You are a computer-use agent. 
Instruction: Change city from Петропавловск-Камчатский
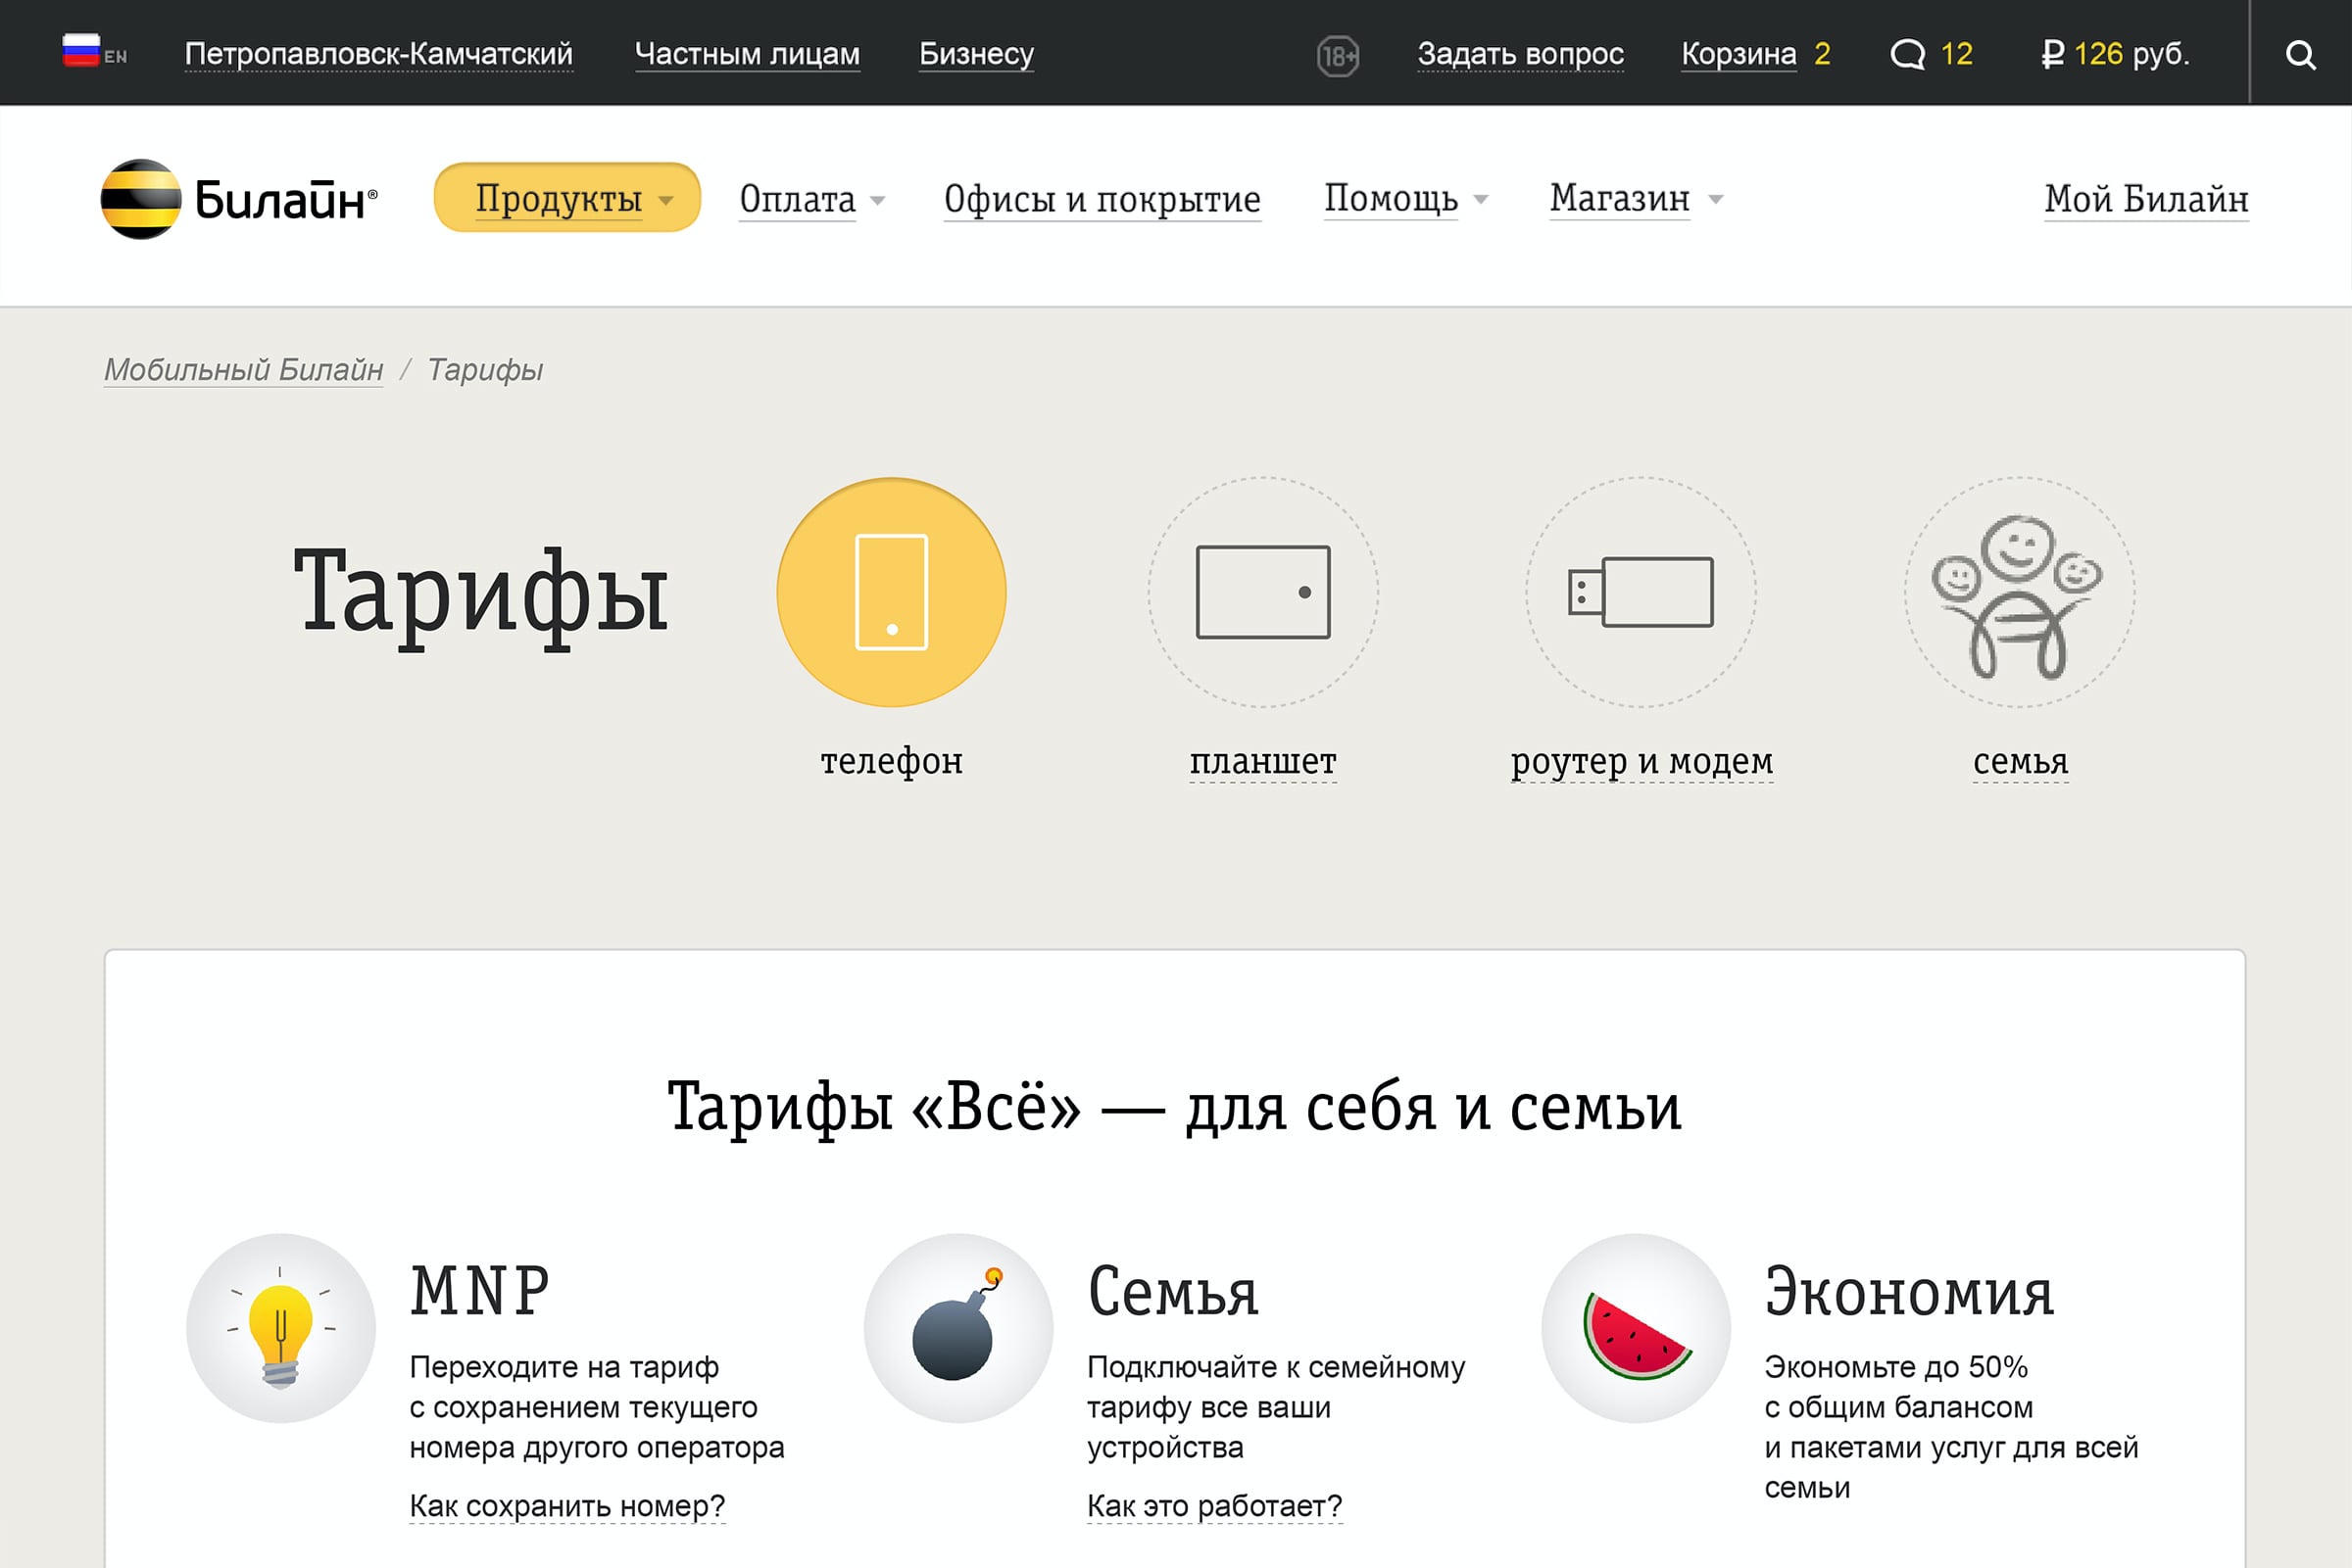(x=378, y=54)
